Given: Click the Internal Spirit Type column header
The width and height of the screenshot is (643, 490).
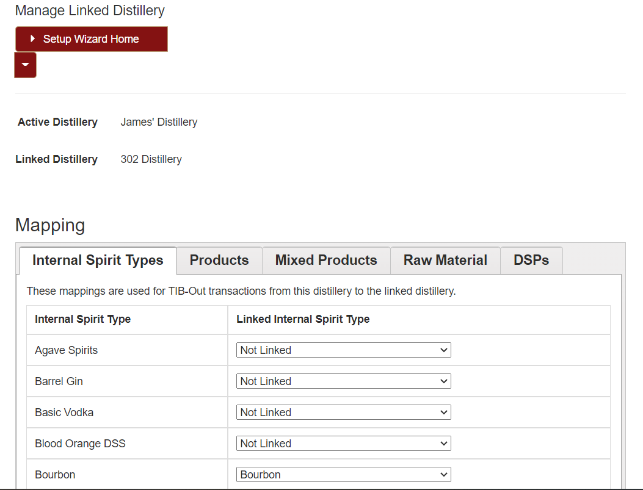Looking at the screenshot, I should (x=83, y=319).
